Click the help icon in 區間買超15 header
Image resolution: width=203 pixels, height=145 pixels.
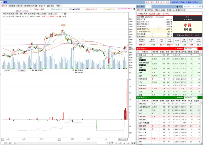(176, 48)
